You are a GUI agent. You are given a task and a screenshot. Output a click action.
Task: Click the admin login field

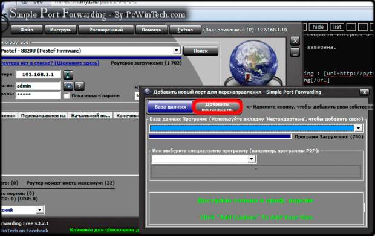pos(38,86)
